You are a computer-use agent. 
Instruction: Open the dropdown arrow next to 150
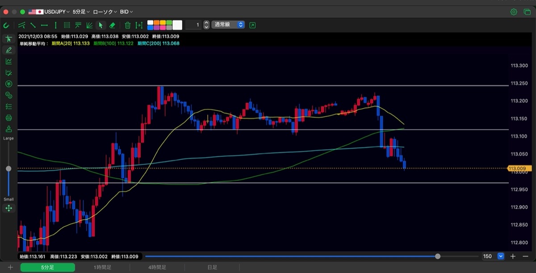501,256
